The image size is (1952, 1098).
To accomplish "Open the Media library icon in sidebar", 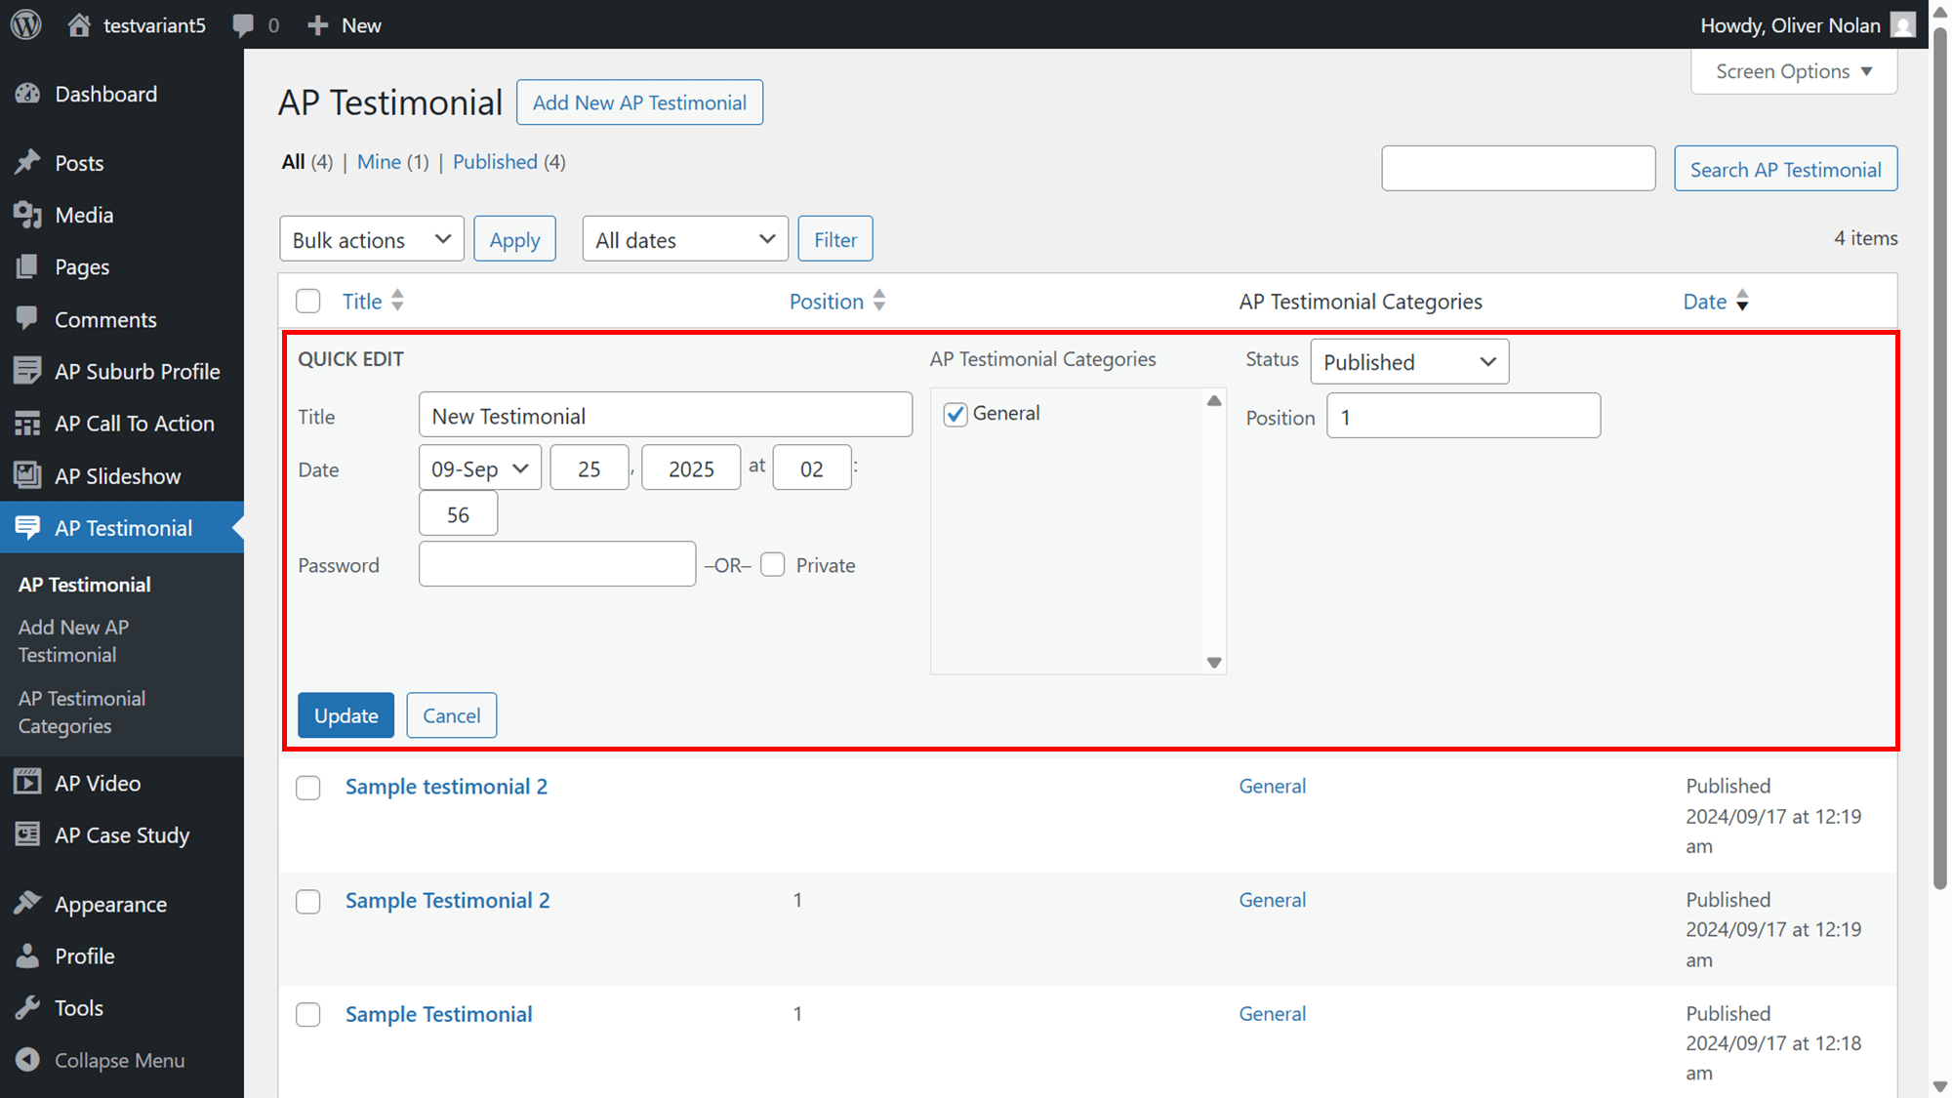I will (27, 215).
